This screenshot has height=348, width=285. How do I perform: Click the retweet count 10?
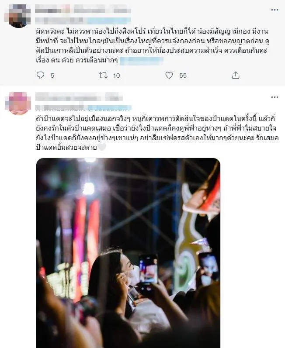(116, 76)
